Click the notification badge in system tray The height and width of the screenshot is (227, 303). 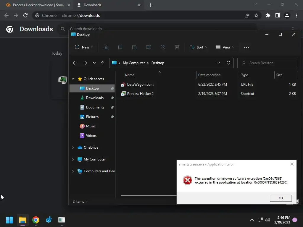point(295,220)
